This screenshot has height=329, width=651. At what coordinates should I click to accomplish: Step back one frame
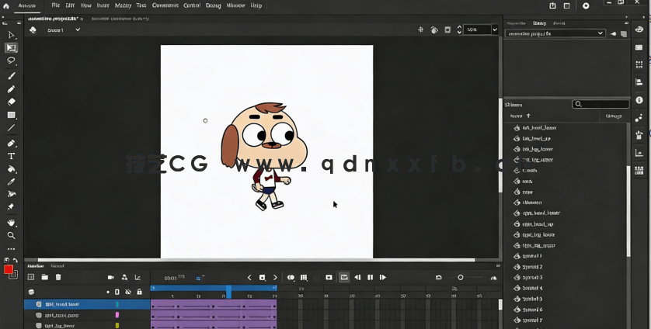click(357, 277)
